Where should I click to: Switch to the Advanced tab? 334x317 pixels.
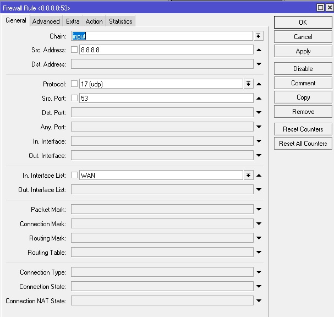(46, 21)
